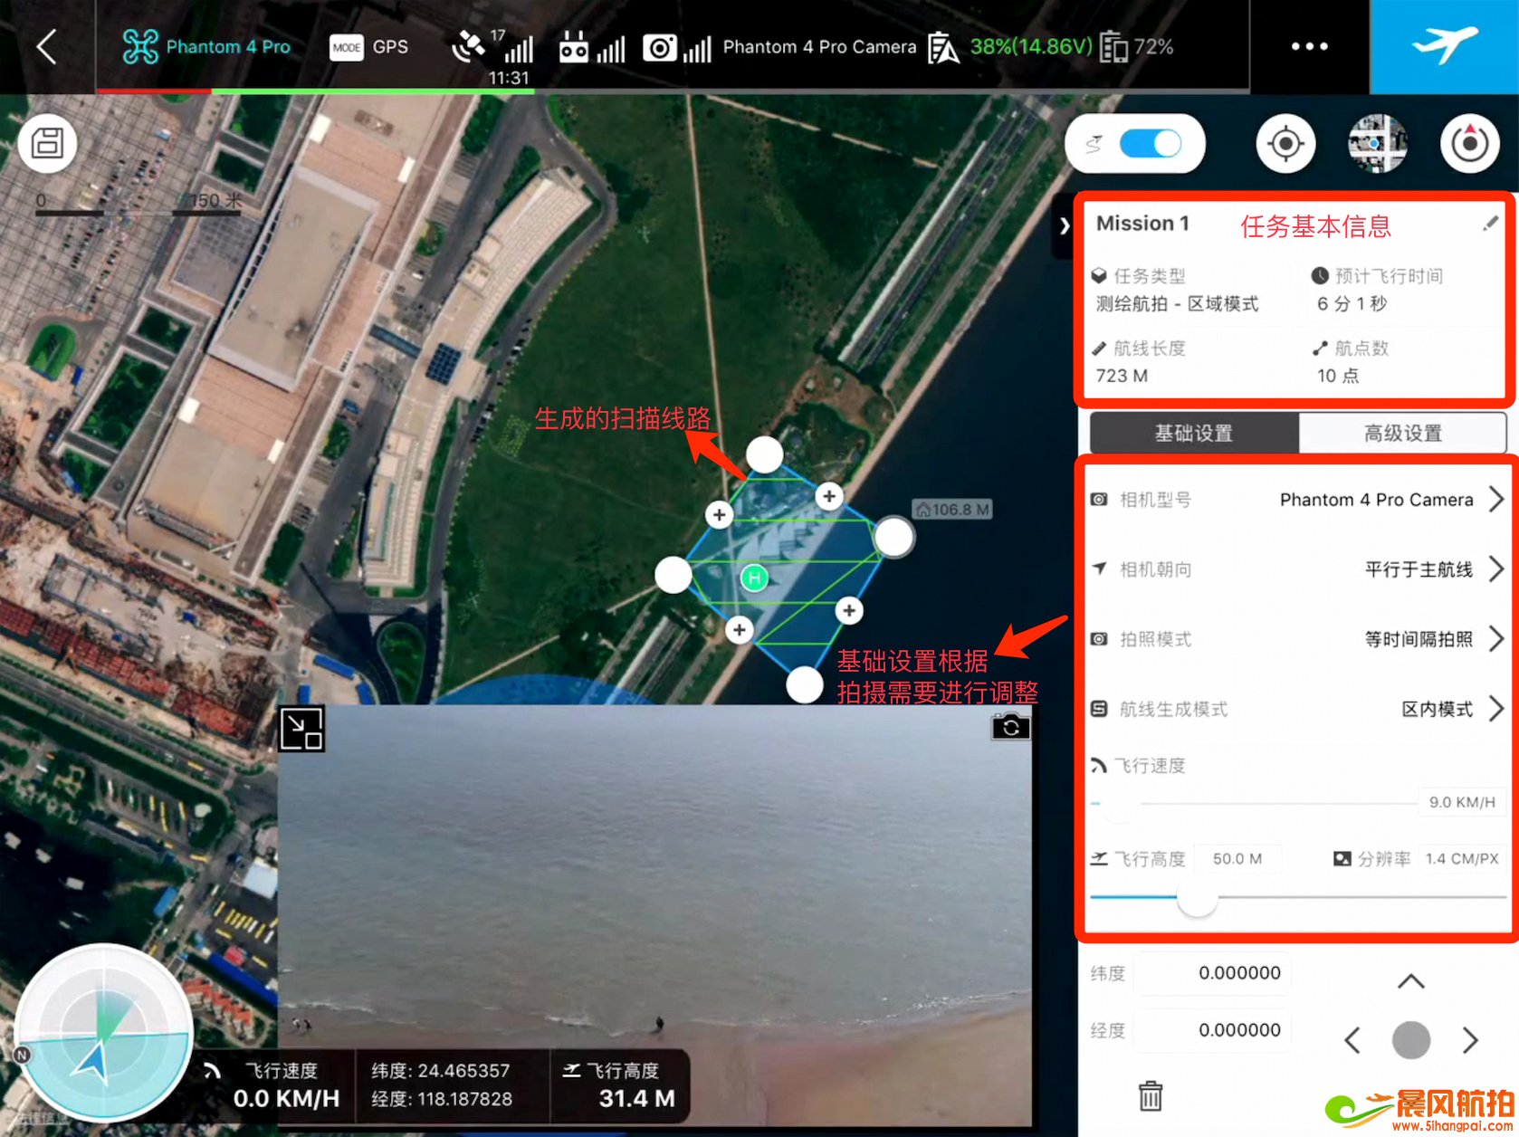This screenshot has height=1137, width=1519.
Task: Tap the Phantom 4 Pro drone icon
Action: (x=140, y=46)
